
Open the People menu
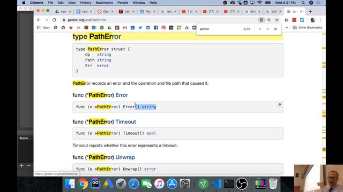[123, 3]
